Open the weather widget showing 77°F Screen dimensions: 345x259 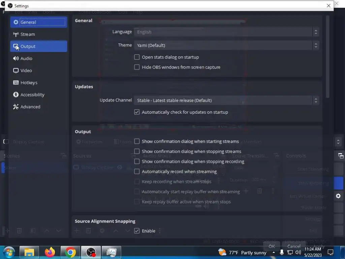pos(242,252)
